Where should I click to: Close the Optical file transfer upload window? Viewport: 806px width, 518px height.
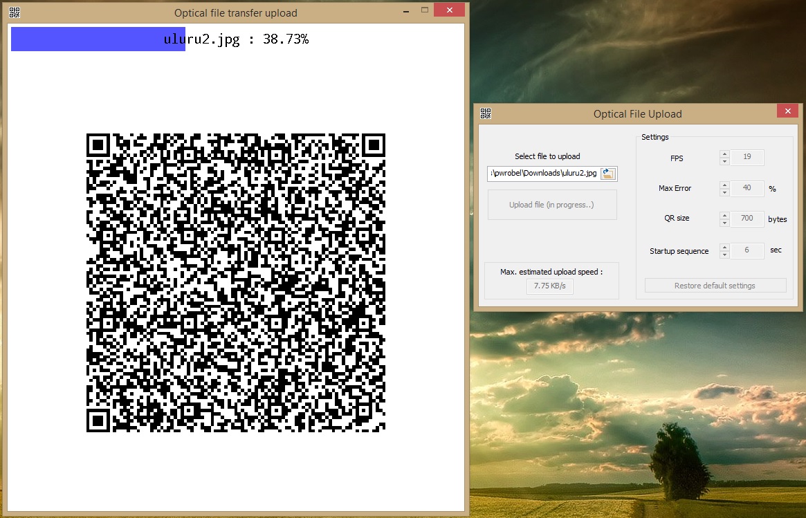449,10
